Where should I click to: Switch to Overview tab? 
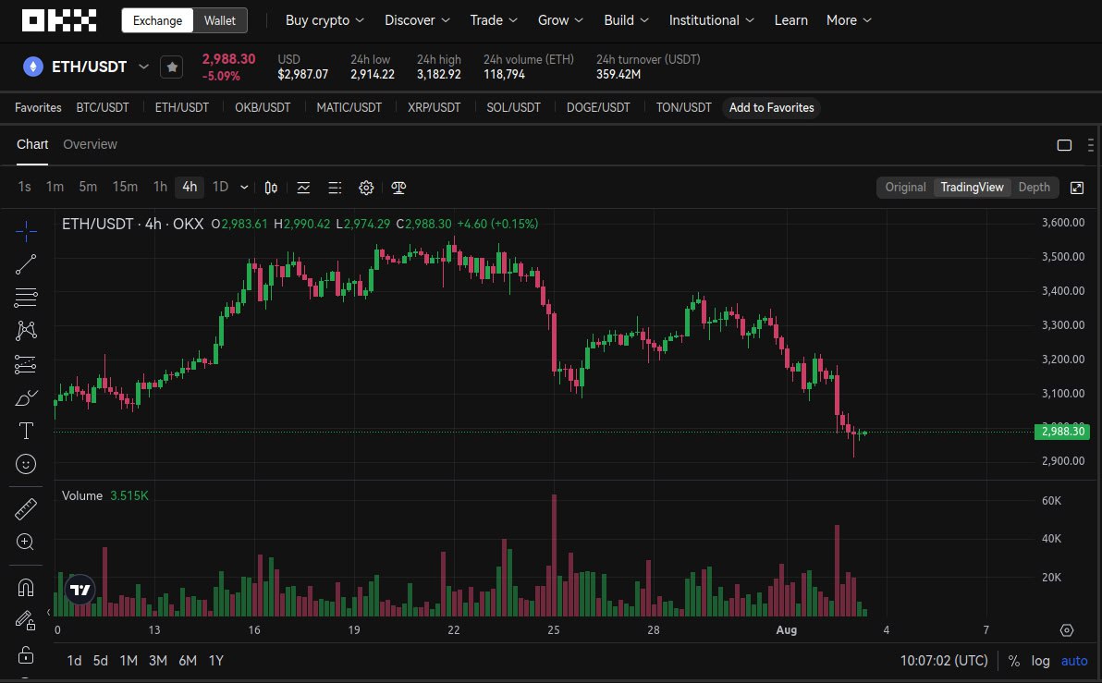click(90, 144)
